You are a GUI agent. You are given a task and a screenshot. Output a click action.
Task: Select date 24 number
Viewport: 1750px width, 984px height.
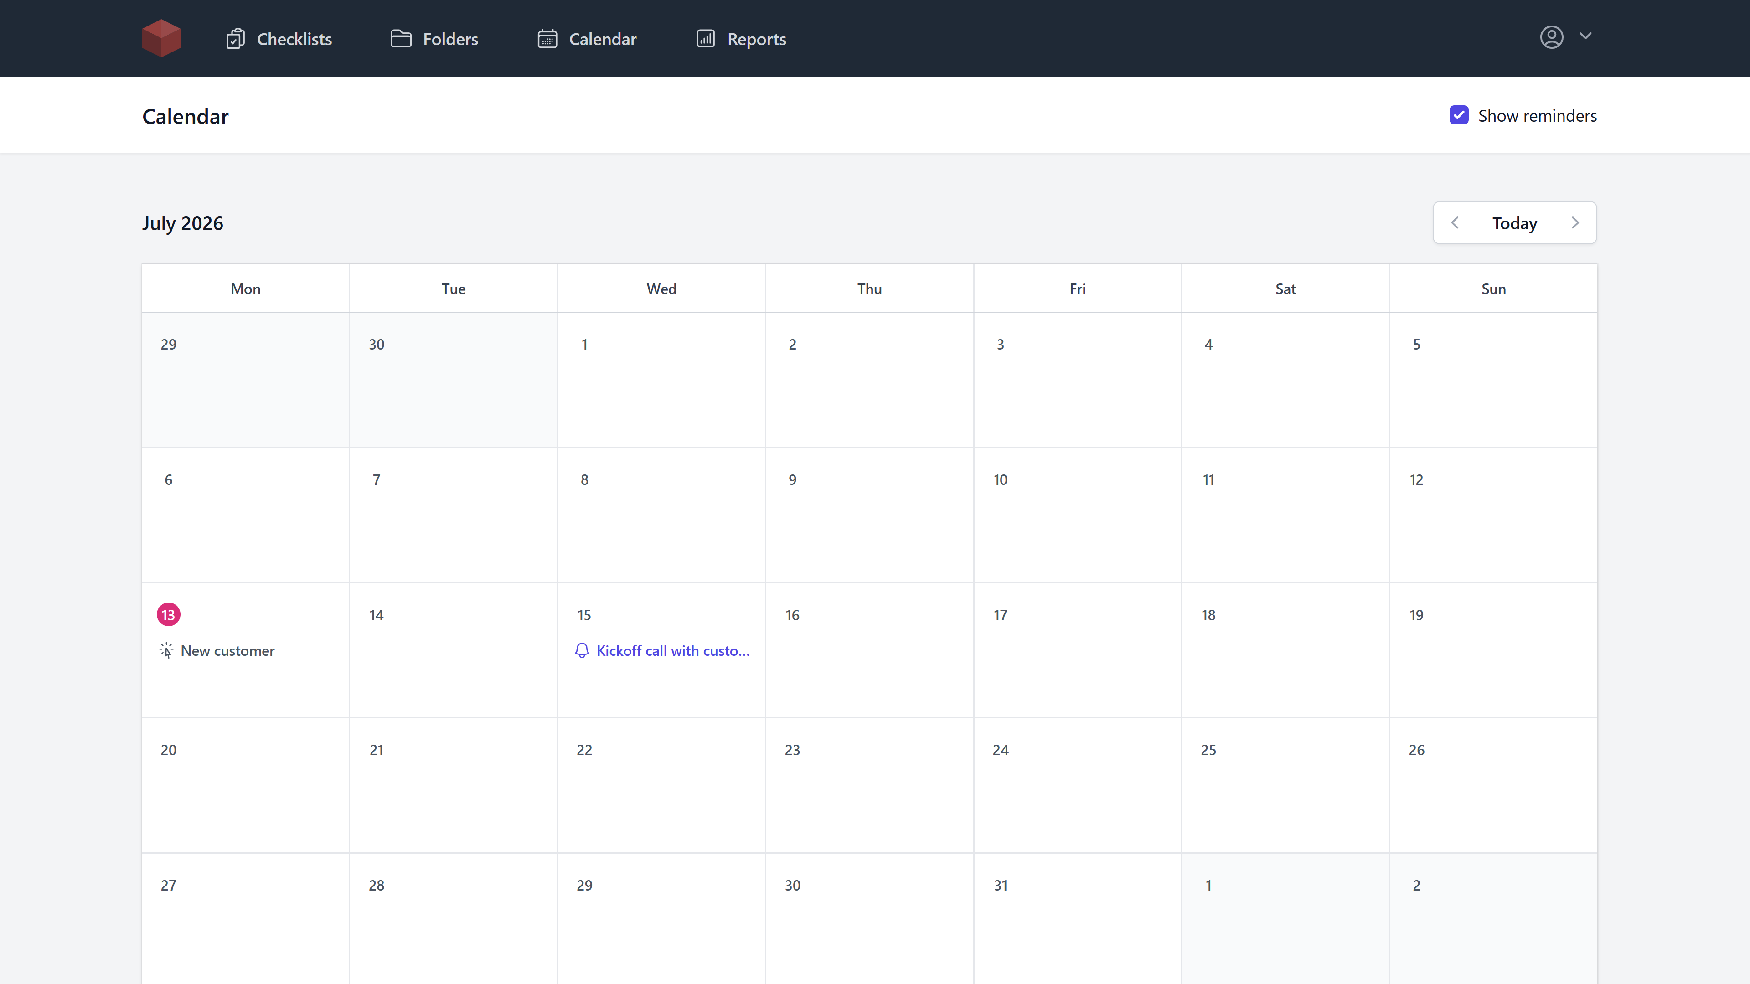coord(1001,750)
